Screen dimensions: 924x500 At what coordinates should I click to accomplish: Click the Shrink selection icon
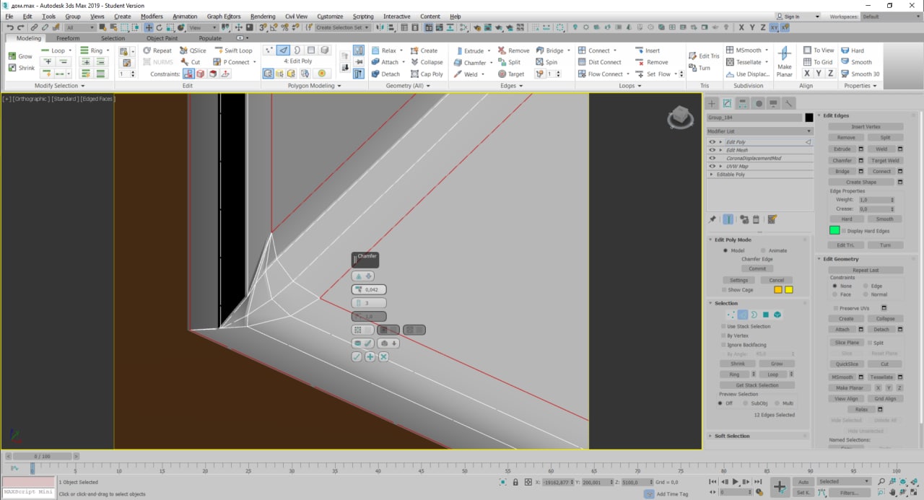point(12,68)
